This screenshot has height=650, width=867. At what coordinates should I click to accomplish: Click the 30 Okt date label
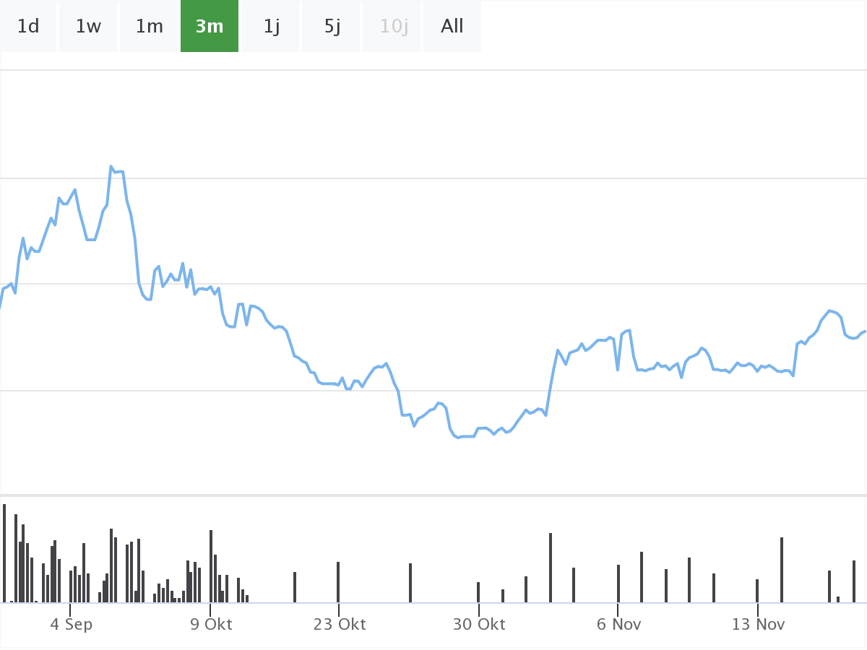479,624
